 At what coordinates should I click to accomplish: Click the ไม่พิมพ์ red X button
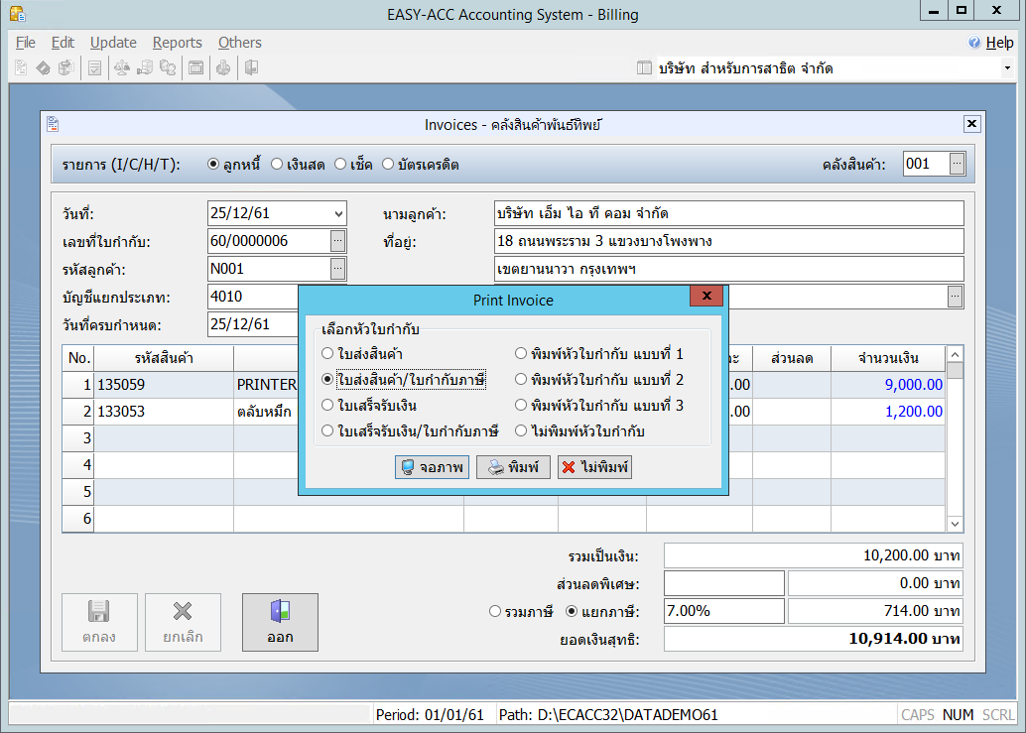(x=594, y=467)
